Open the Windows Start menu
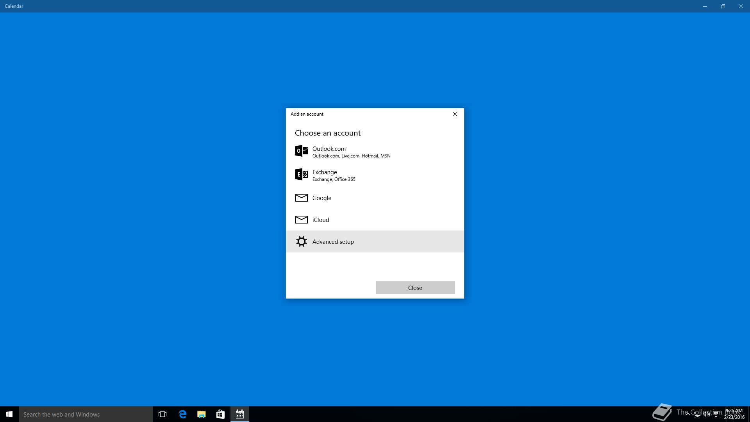 [x=9, y=414]
